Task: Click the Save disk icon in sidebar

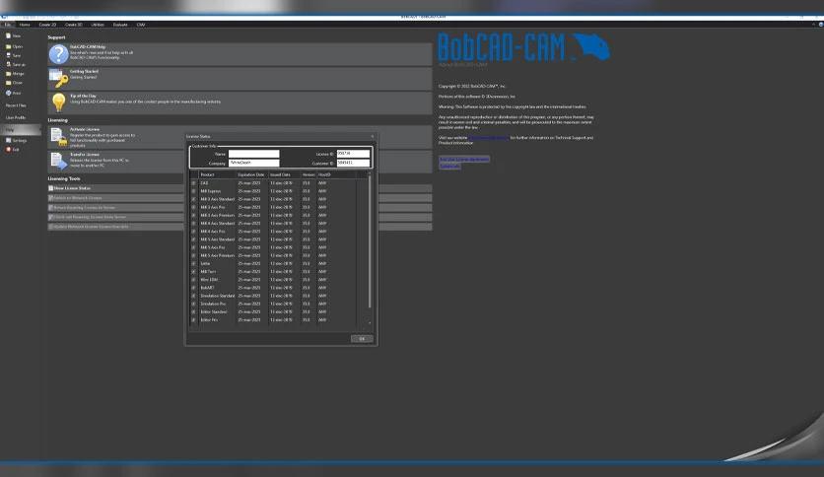Action: click(x=9, y=55)
